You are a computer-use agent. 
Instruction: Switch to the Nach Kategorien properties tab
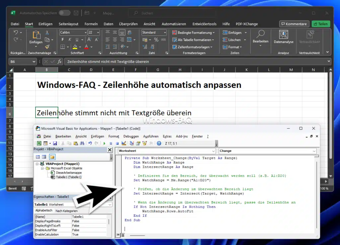tap(66, 211)
